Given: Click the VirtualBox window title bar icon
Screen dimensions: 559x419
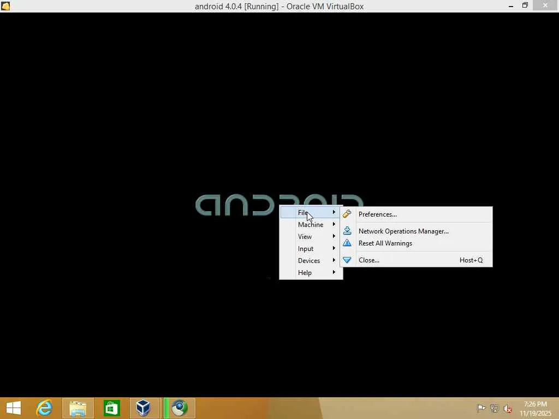Looking at the screenshot, I should [5, 5].
